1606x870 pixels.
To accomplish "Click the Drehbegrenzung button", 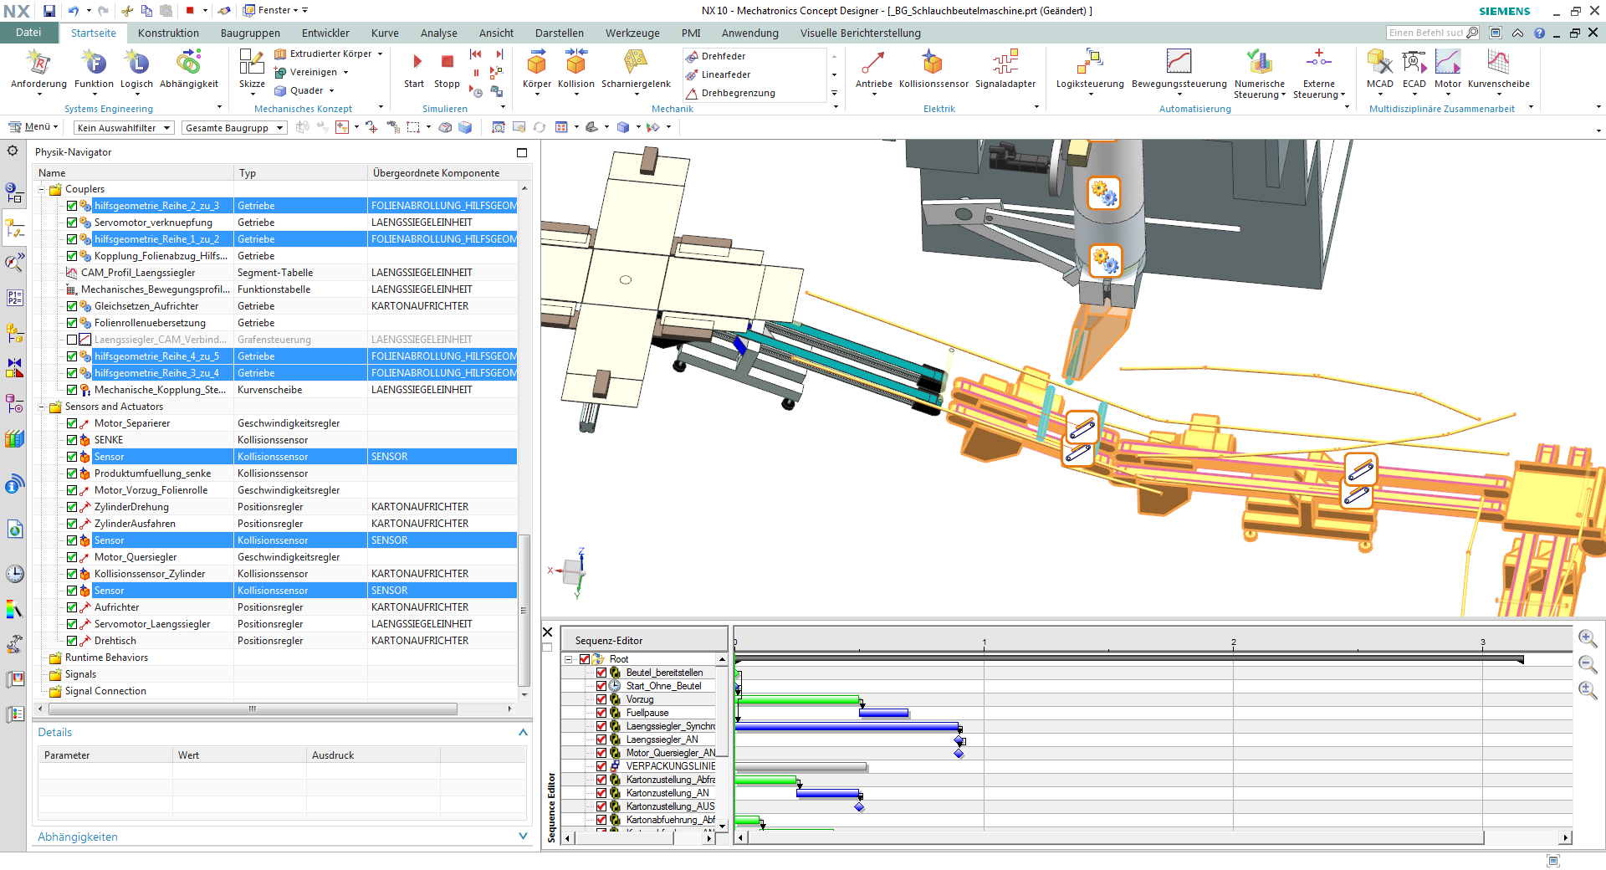I will pyautogui.click(x=738, y=93).
